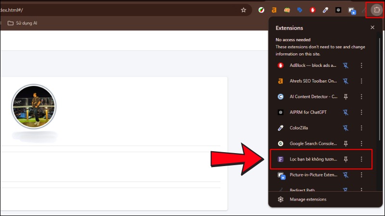Click the AdBlock red hand toolbar icon
The width and height of the screenshot is (385, 216).
coord(313,10)
